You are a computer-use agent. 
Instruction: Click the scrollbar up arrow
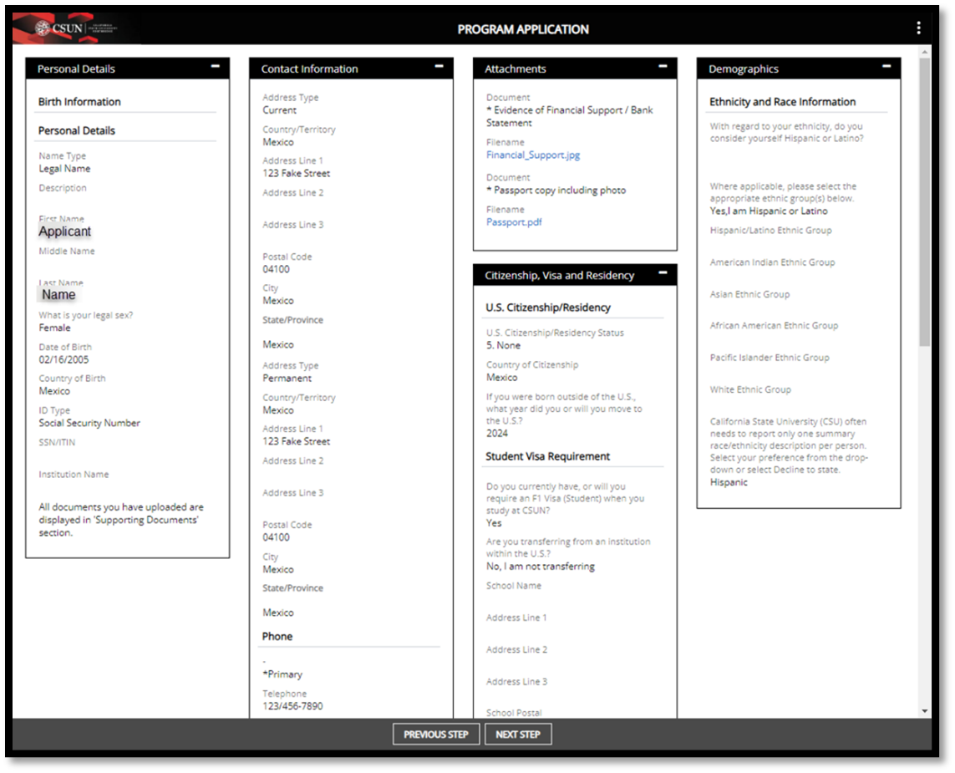pos(925,52)
